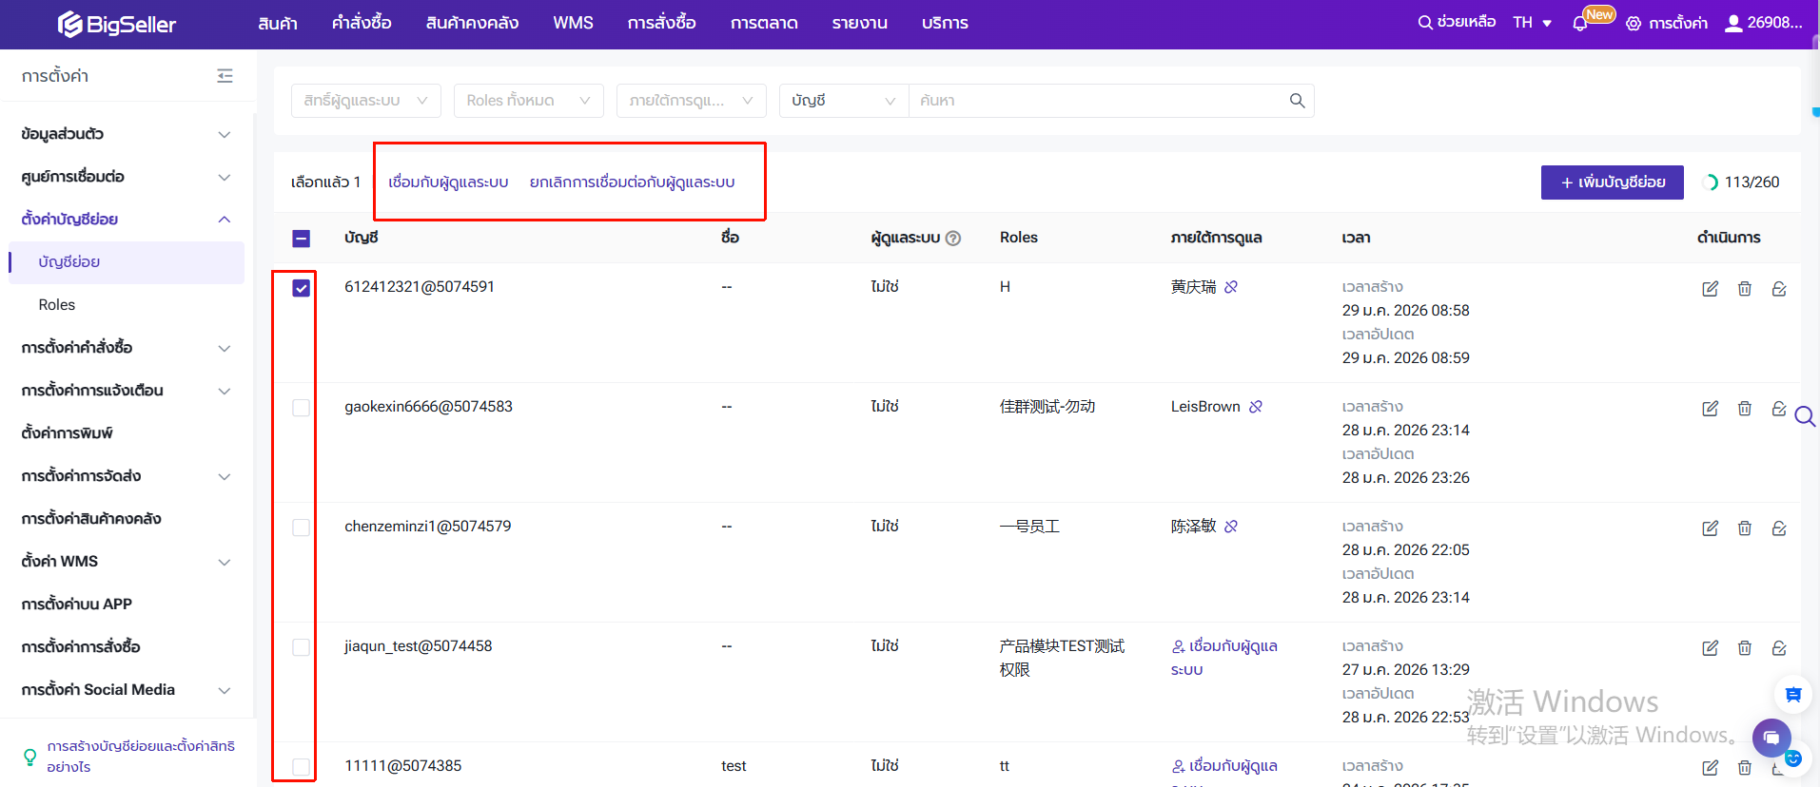Open the สิทธิ์ผู้ดูแลระบบ dropdown filter
Image resolution: width=1820 pixels, height=787 pixels.
(365, 101)
